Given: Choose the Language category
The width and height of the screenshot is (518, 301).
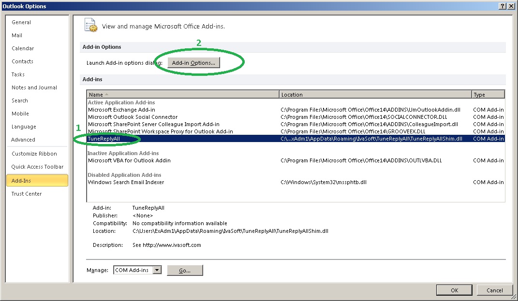Looking at the screenshot, I should click(24, 127).
